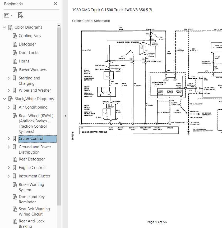Screen dimensions: 222x228
Task: Collapse the Color Diagrams group
Action: [x=4, y=27]
